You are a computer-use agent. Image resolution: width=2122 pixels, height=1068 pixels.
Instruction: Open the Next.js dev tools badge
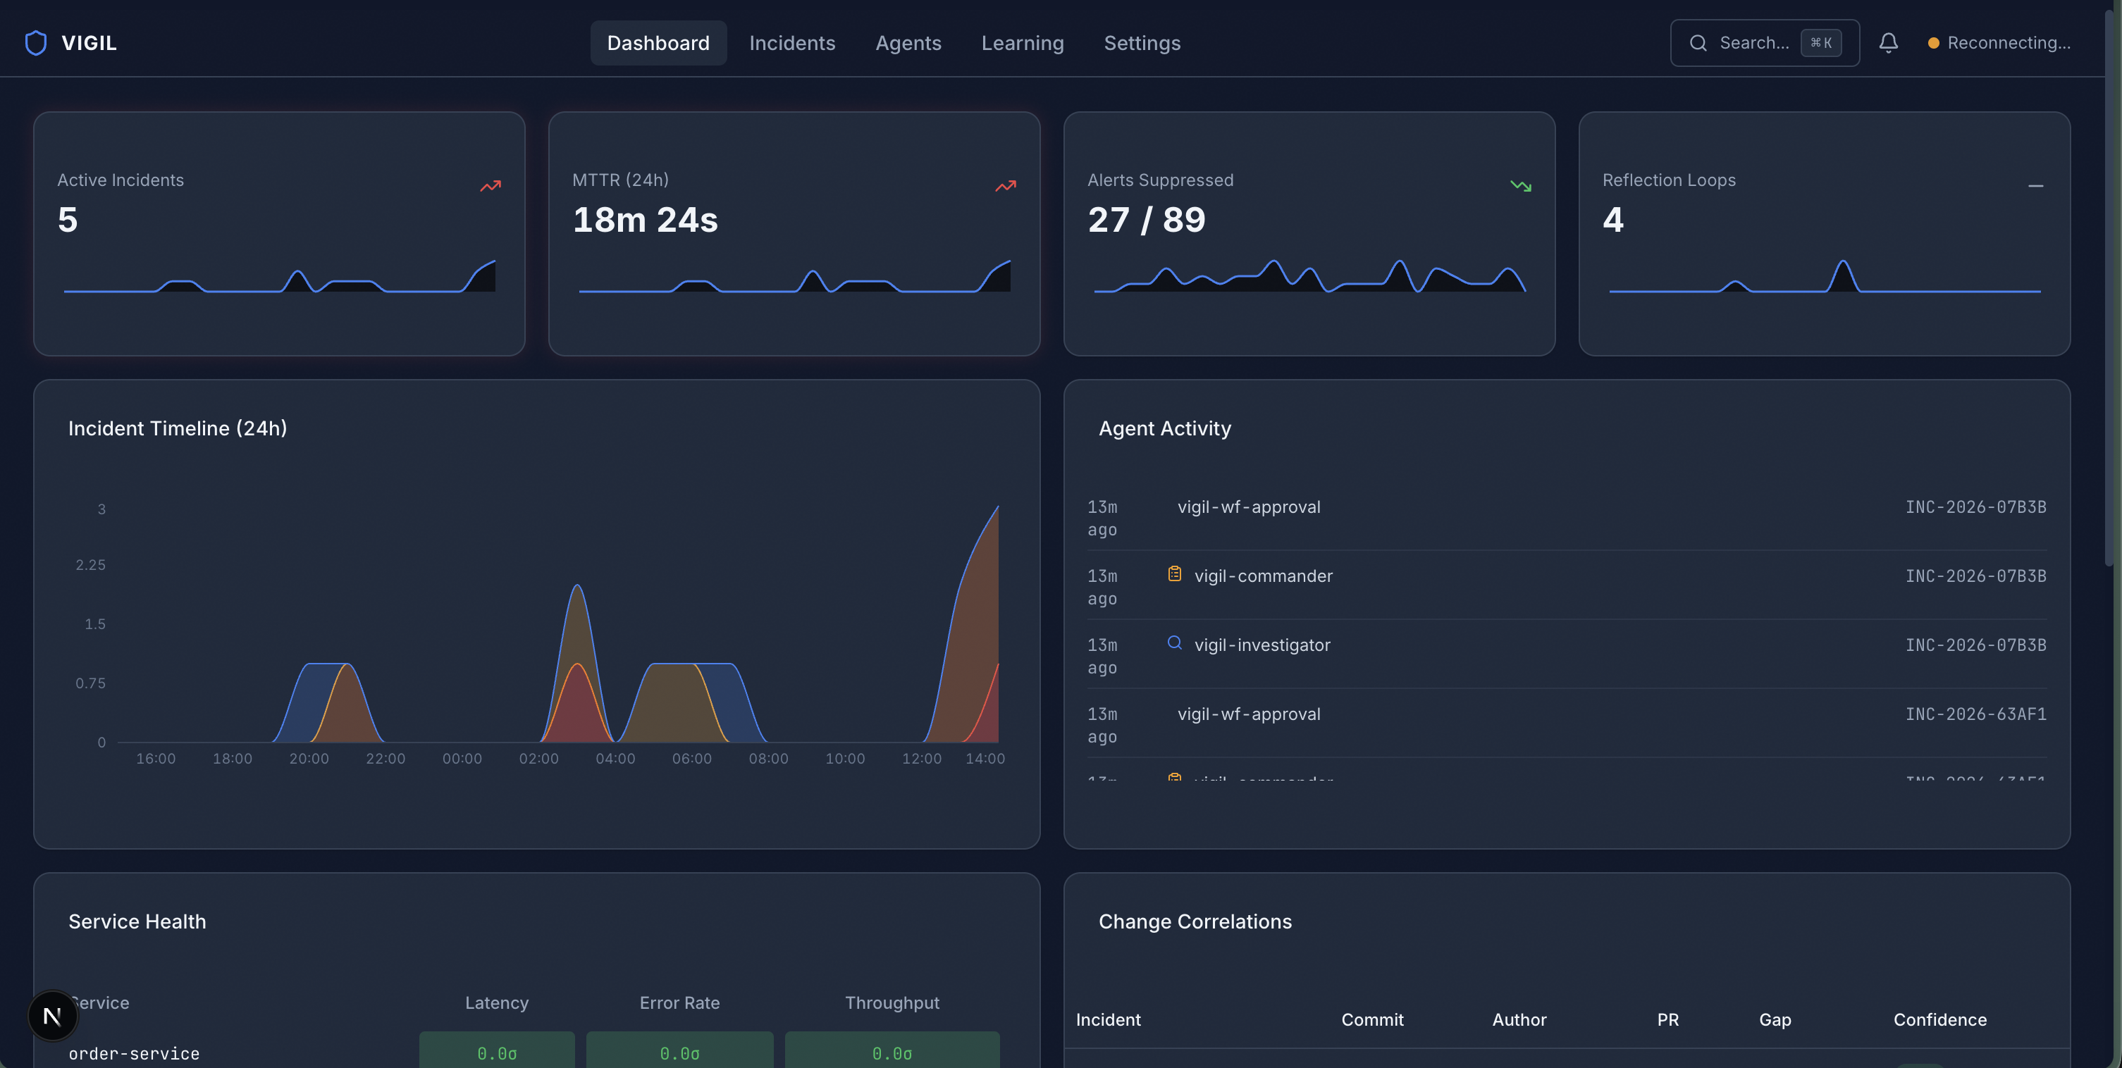[x=52, y=1015]
